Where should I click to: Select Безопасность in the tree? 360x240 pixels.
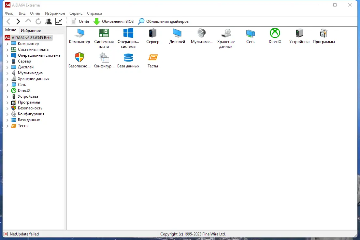(30, 108)
